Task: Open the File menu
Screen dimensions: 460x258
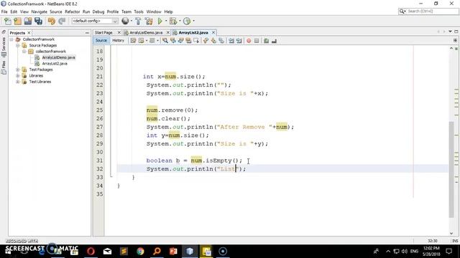Action: click(x=4, y=11)
